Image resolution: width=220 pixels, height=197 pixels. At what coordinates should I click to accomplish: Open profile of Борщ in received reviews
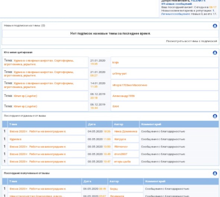(x=114, y=189)
